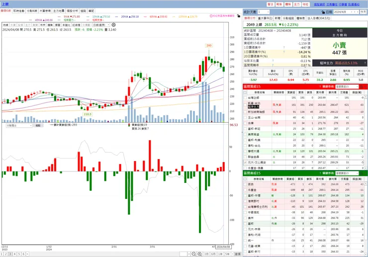Tick the checkbox for 玉山-台南 row

(245, 118)
